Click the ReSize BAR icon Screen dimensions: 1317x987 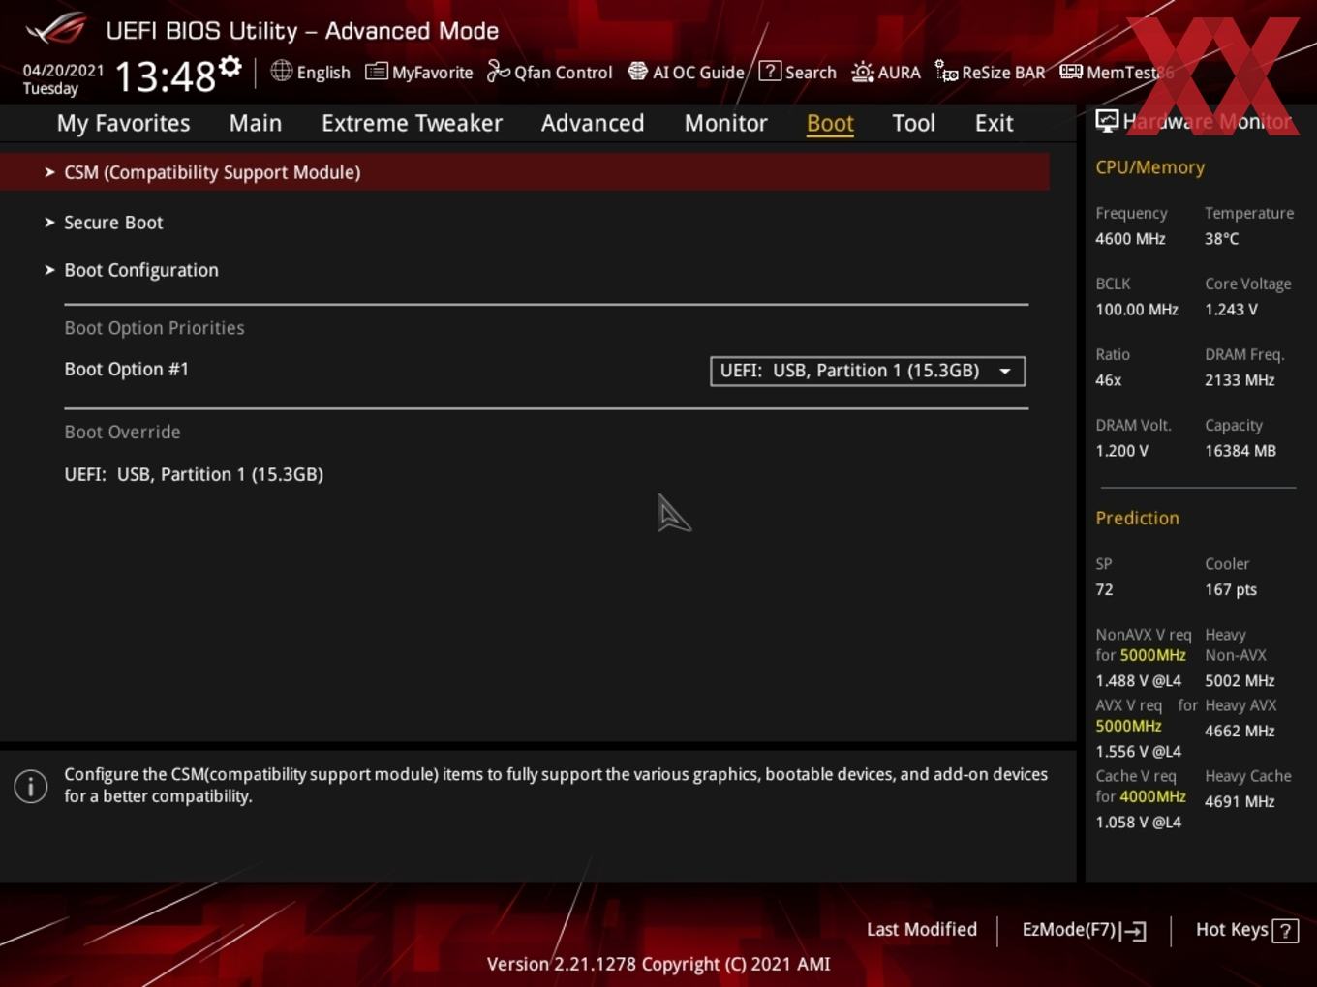(x=946, y=71)
